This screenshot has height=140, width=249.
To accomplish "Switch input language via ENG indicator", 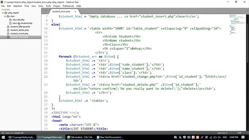I will pyautogui.click(x=224, y=137).
